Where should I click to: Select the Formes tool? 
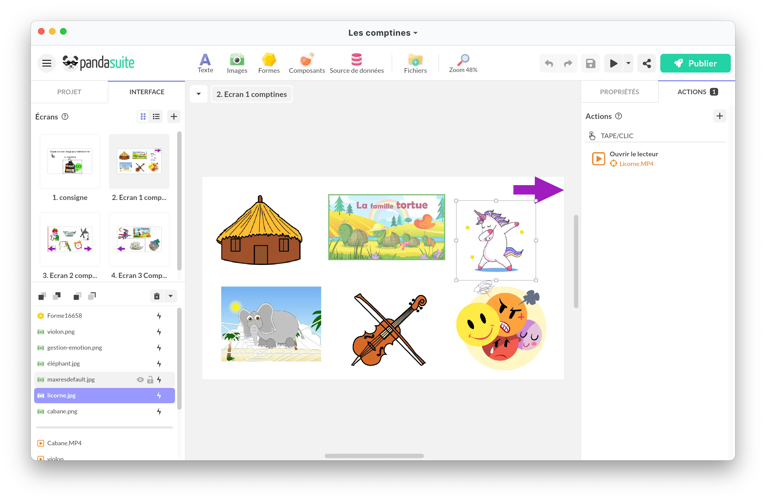(x=269, y=63)
